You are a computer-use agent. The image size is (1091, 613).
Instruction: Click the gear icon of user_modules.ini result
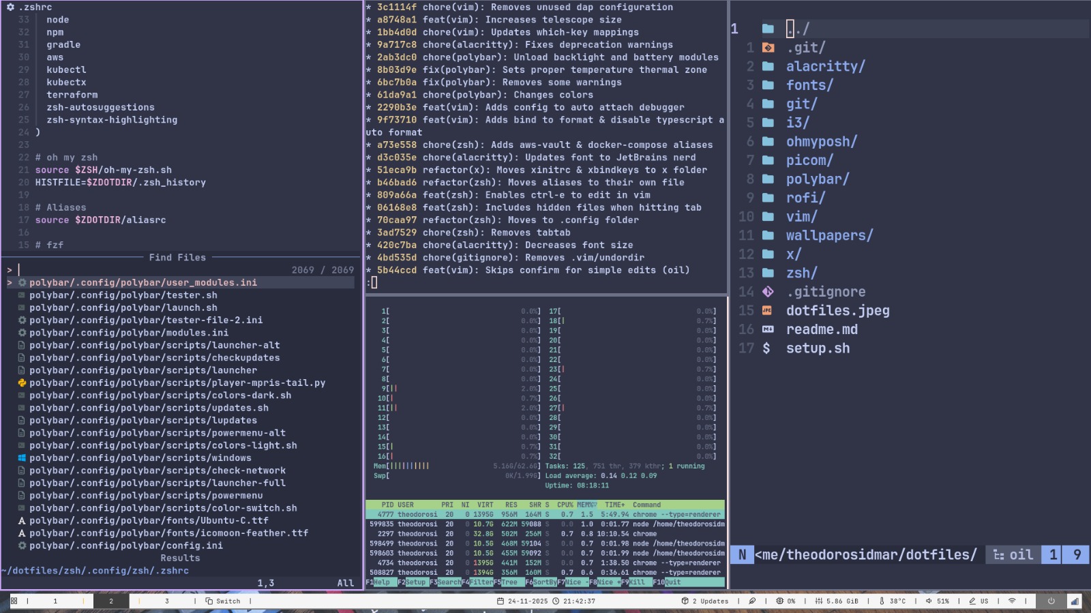click(22, 282)
